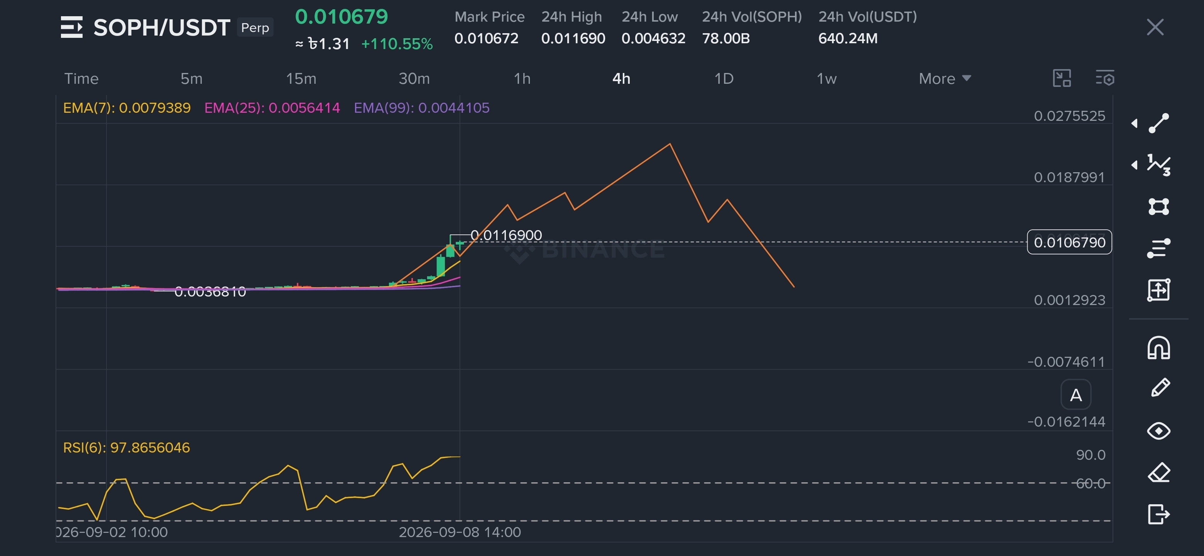Viewport: 1204px width, 556px height.
Task: Expand the wave pattern tool variants arrow
Action: 1135,164
